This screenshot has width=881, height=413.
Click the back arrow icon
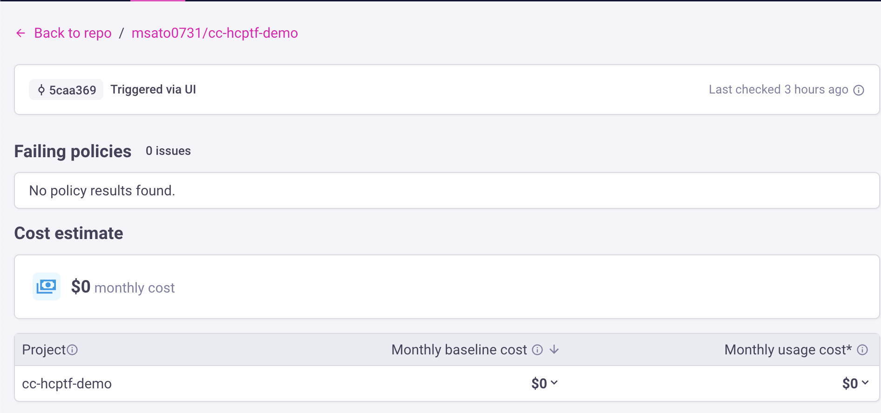coord(20,33)
